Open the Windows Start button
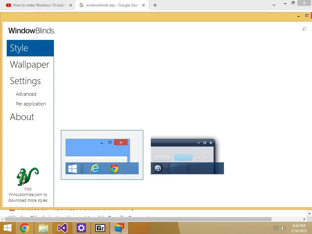 pyautogui.click(x=8, y=228)
